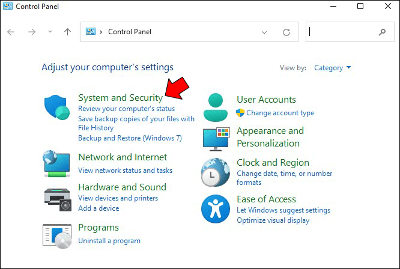This screenshot has width=400, height=269.
Task: Click the search magnifier icon
Action: click(382, 32)
